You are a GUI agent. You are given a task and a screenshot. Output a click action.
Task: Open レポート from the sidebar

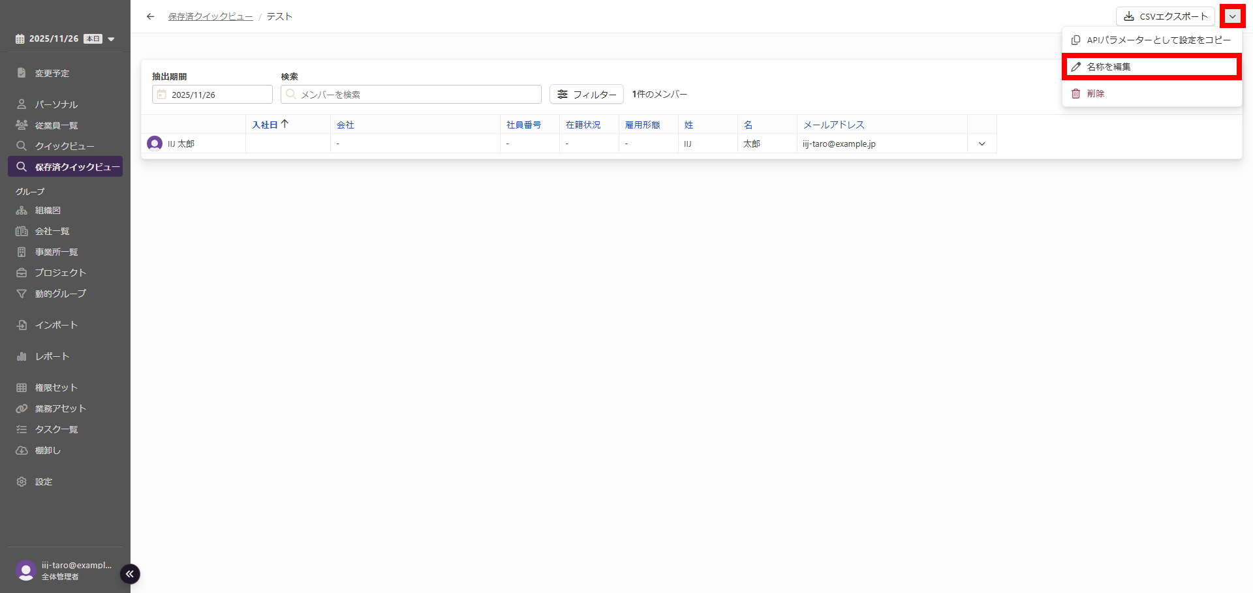[x=52, y=356]
